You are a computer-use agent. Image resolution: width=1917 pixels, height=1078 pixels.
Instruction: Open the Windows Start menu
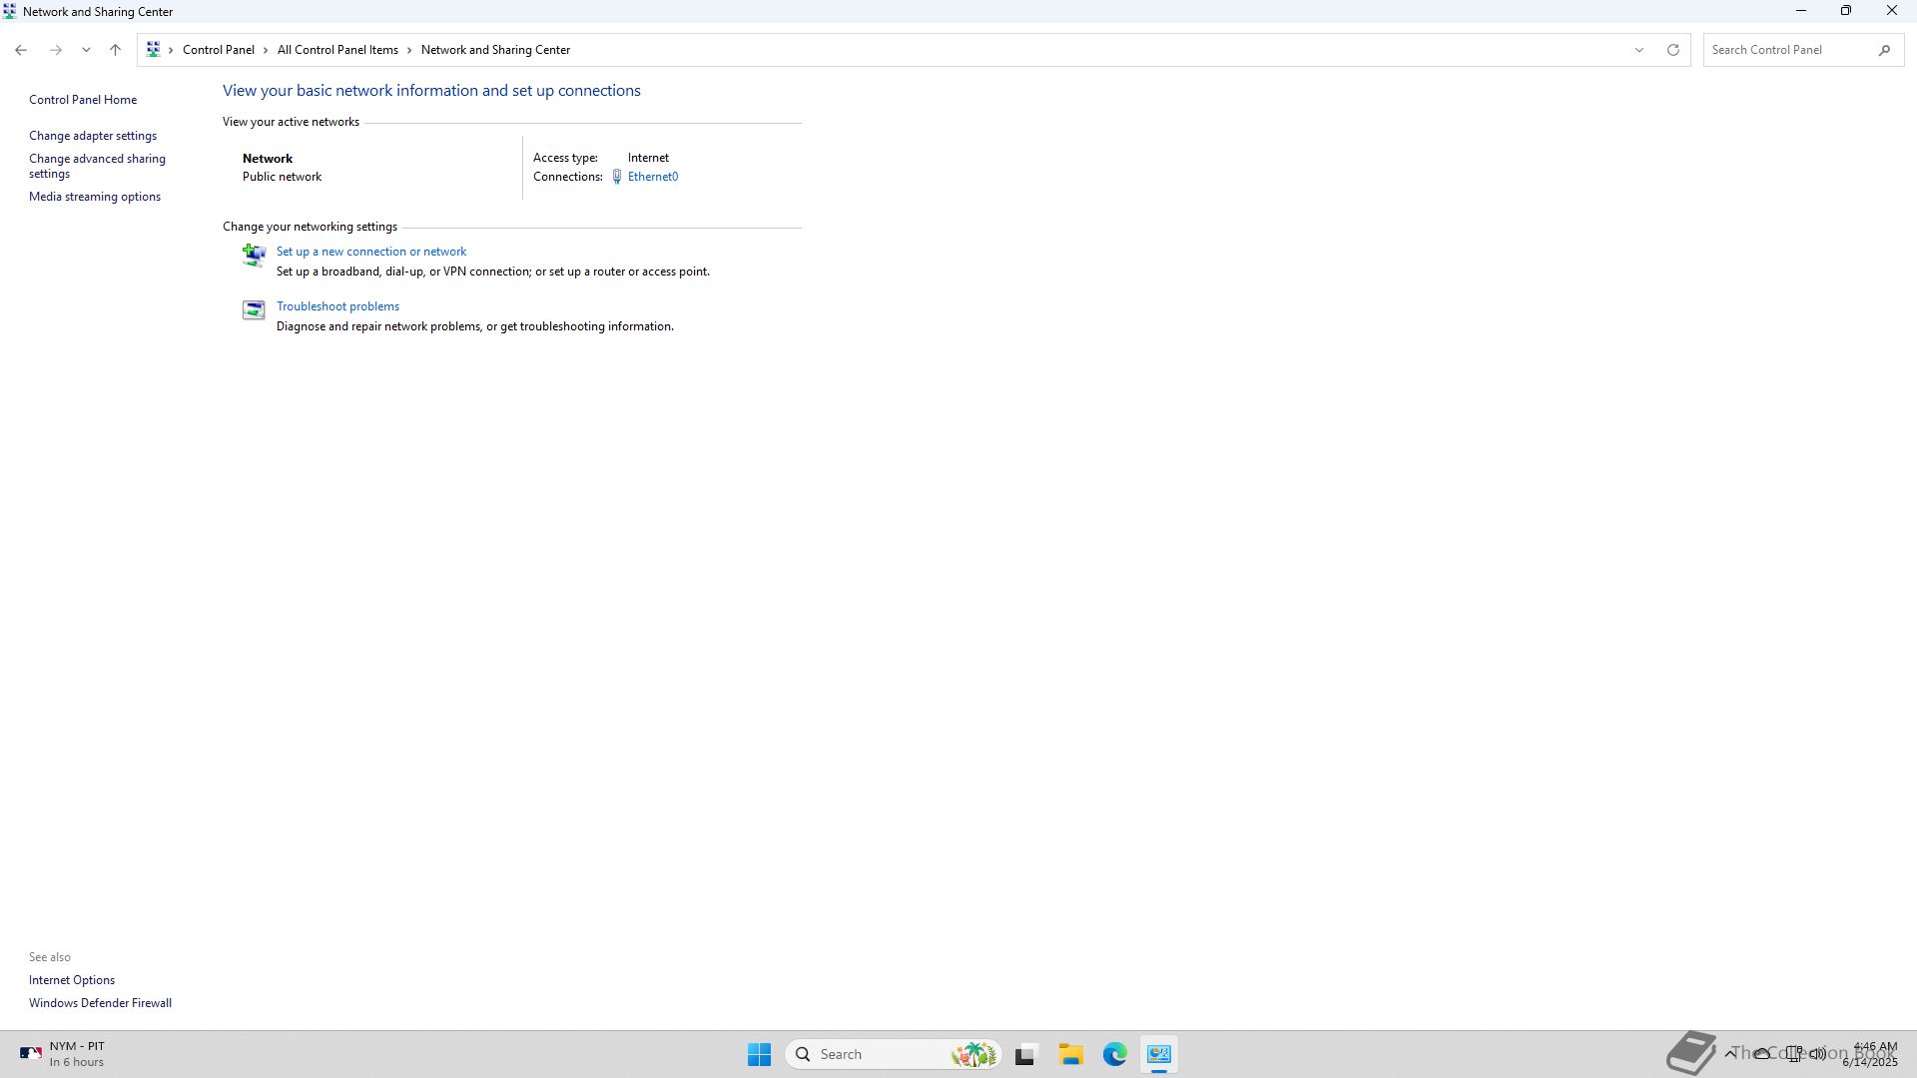[759, 1054]
